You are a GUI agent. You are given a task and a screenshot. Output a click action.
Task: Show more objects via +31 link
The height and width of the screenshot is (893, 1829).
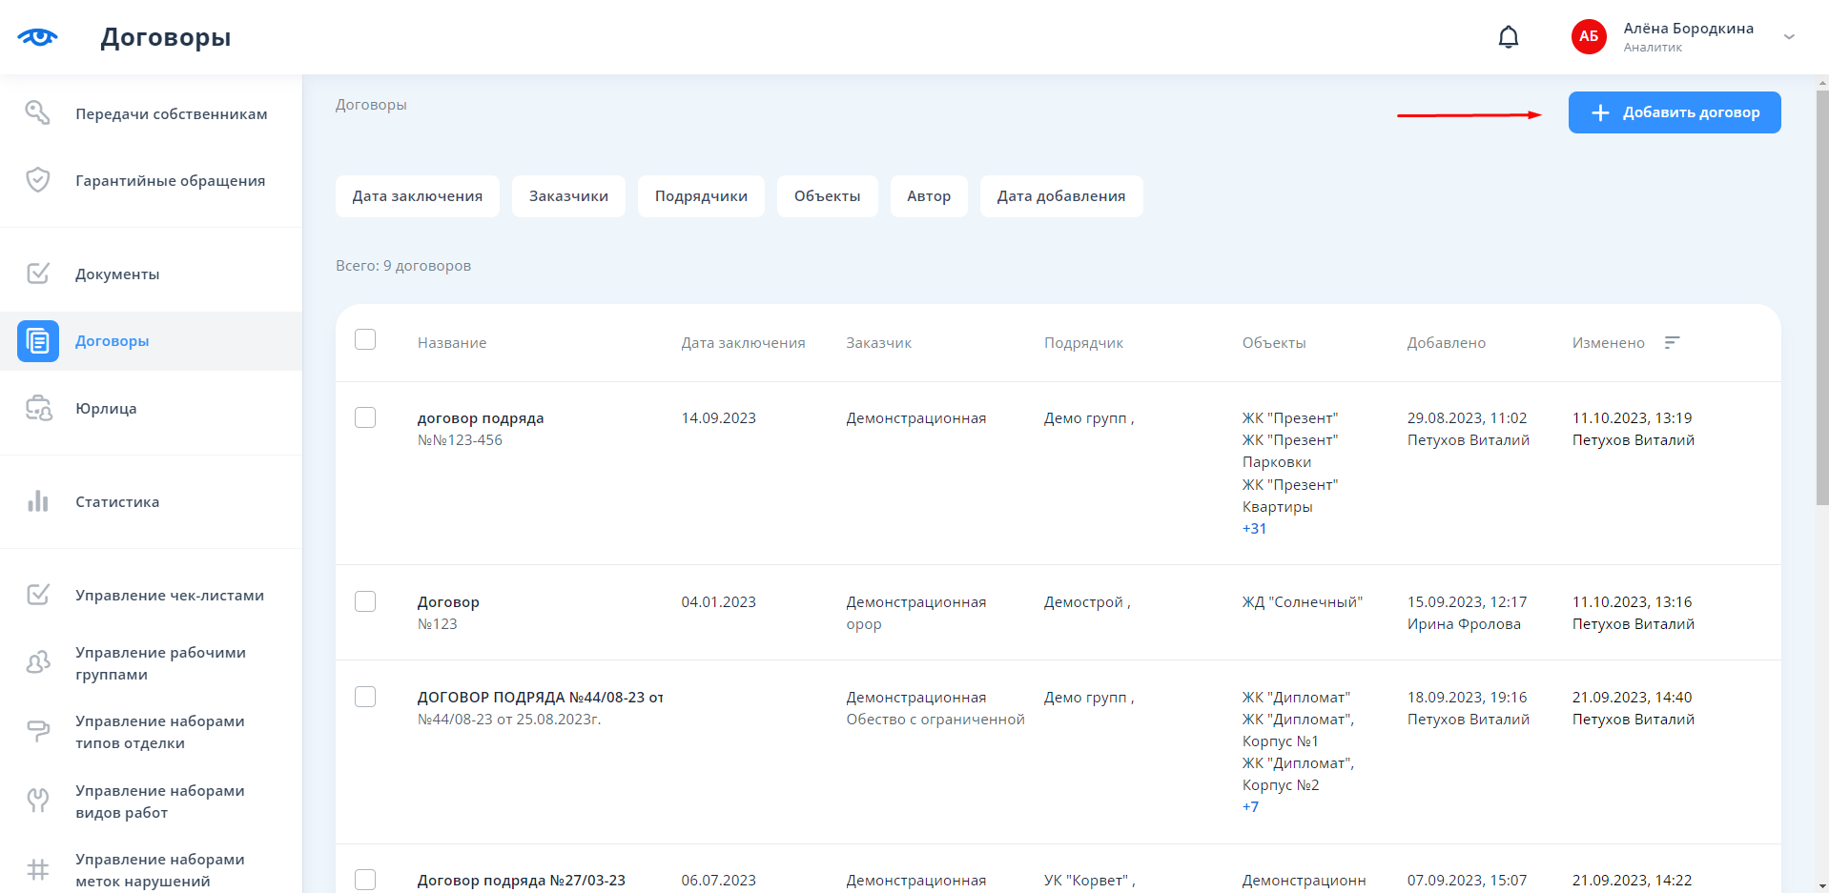(x=1254, y=529)
